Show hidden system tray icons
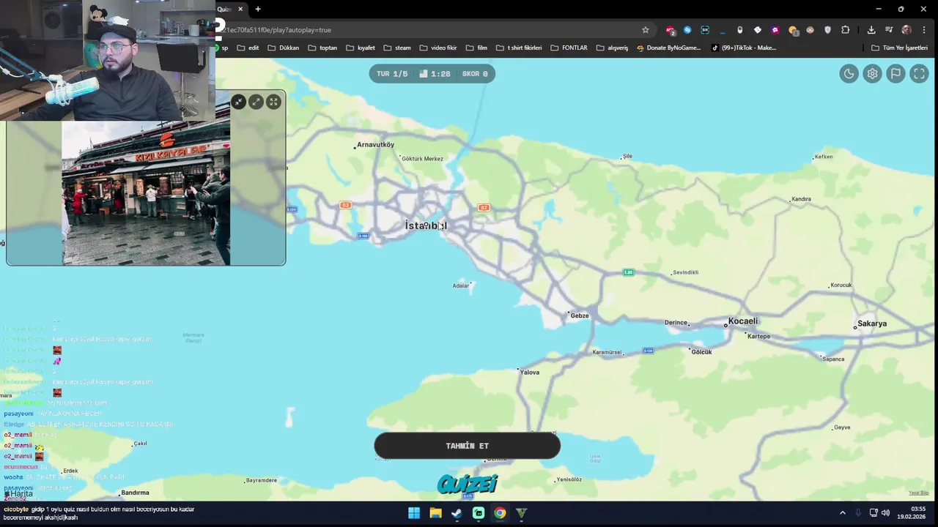The height and width of the screenshot is (527, 938). pyautogui.click(x=843, y=513)
